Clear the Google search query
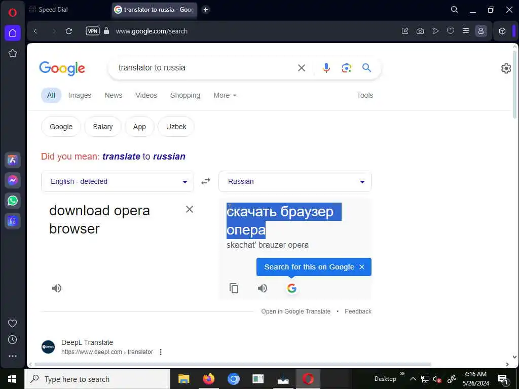 301,68
